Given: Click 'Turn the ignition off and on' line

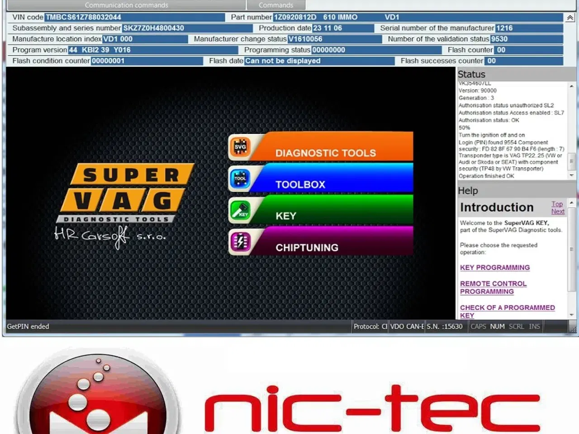Looking at the screenshot, I should (492, 135).
